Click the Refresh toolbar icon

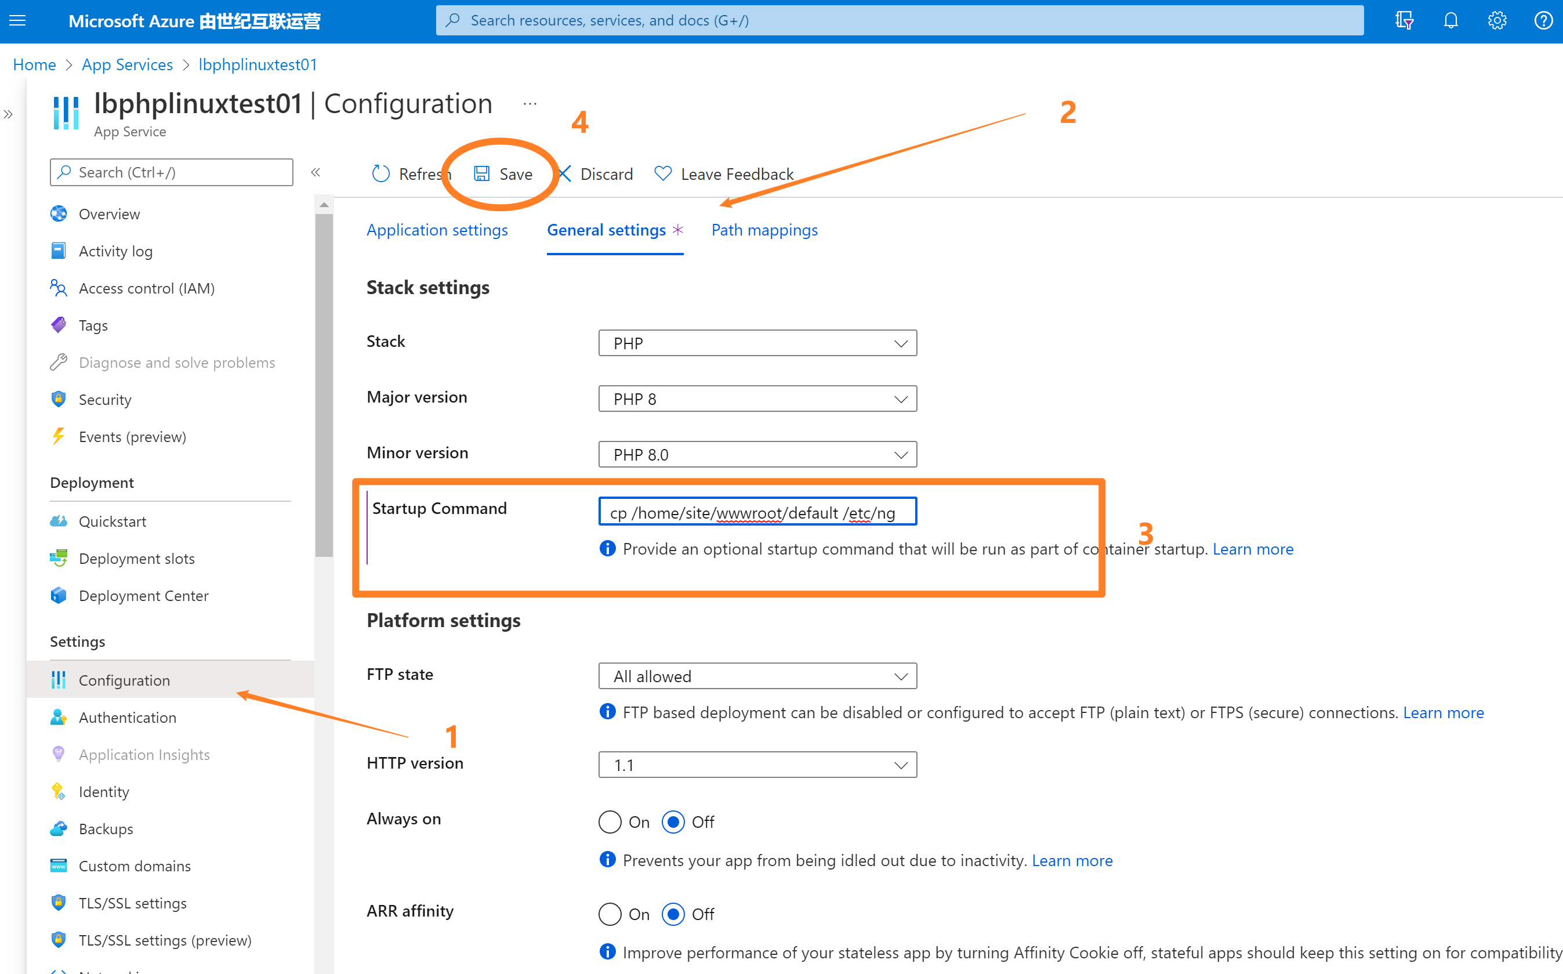(380, 174)
